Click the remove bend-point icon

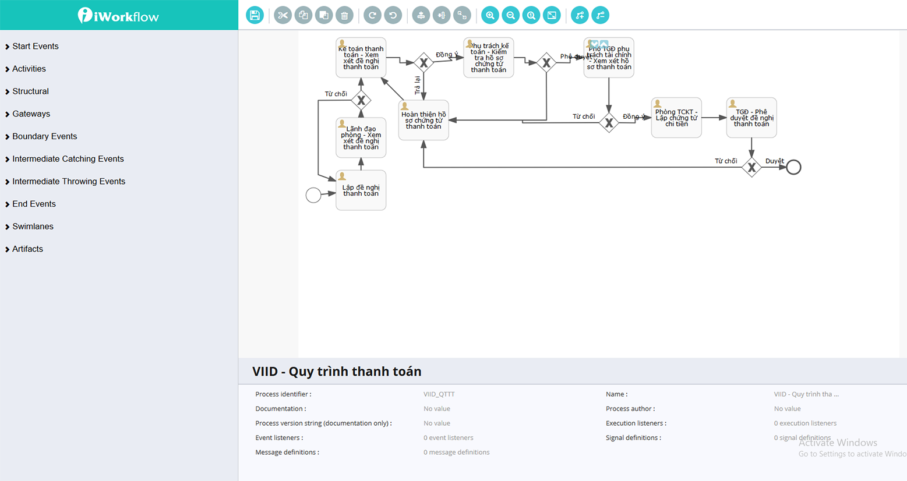600,15
